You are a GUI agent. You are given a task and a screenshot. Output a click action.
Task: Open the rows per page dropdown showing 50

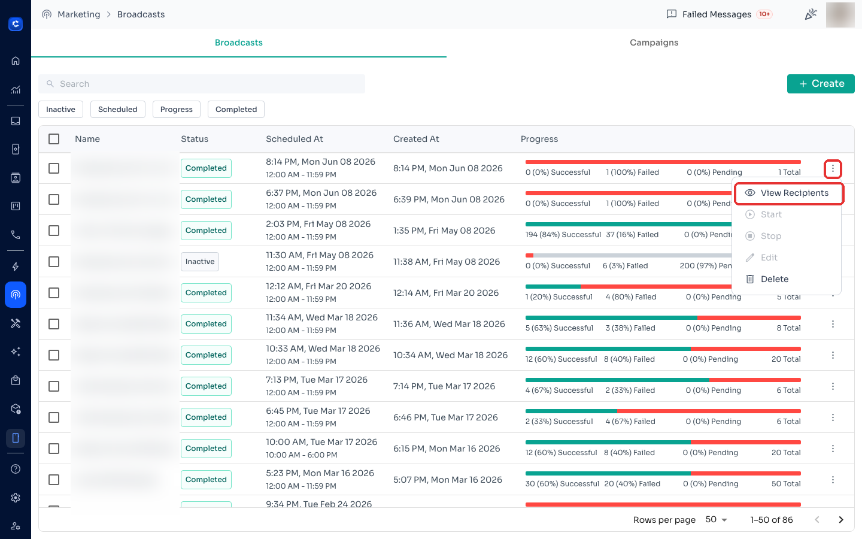coord(716,520)
